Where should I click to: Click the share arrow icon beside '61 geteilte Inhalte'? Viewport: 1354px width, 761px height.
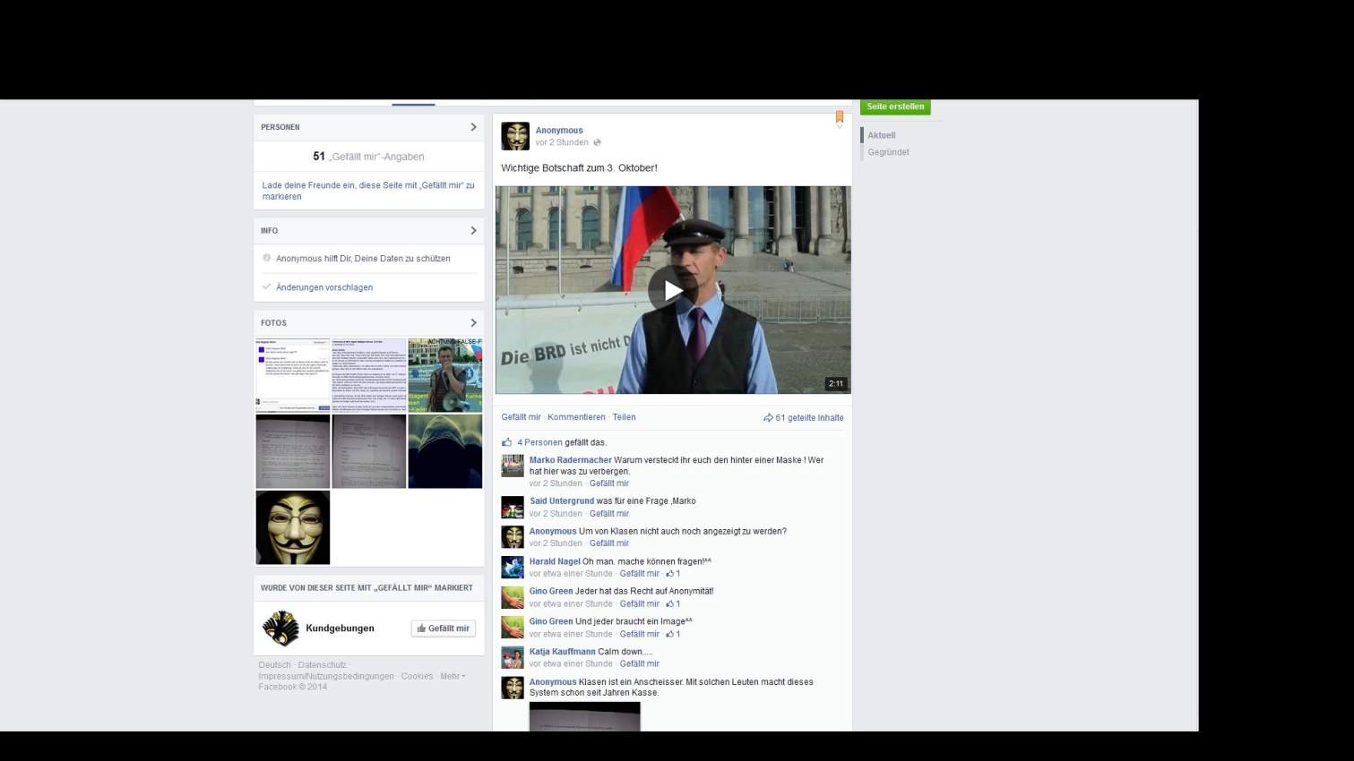click(768, 417)
